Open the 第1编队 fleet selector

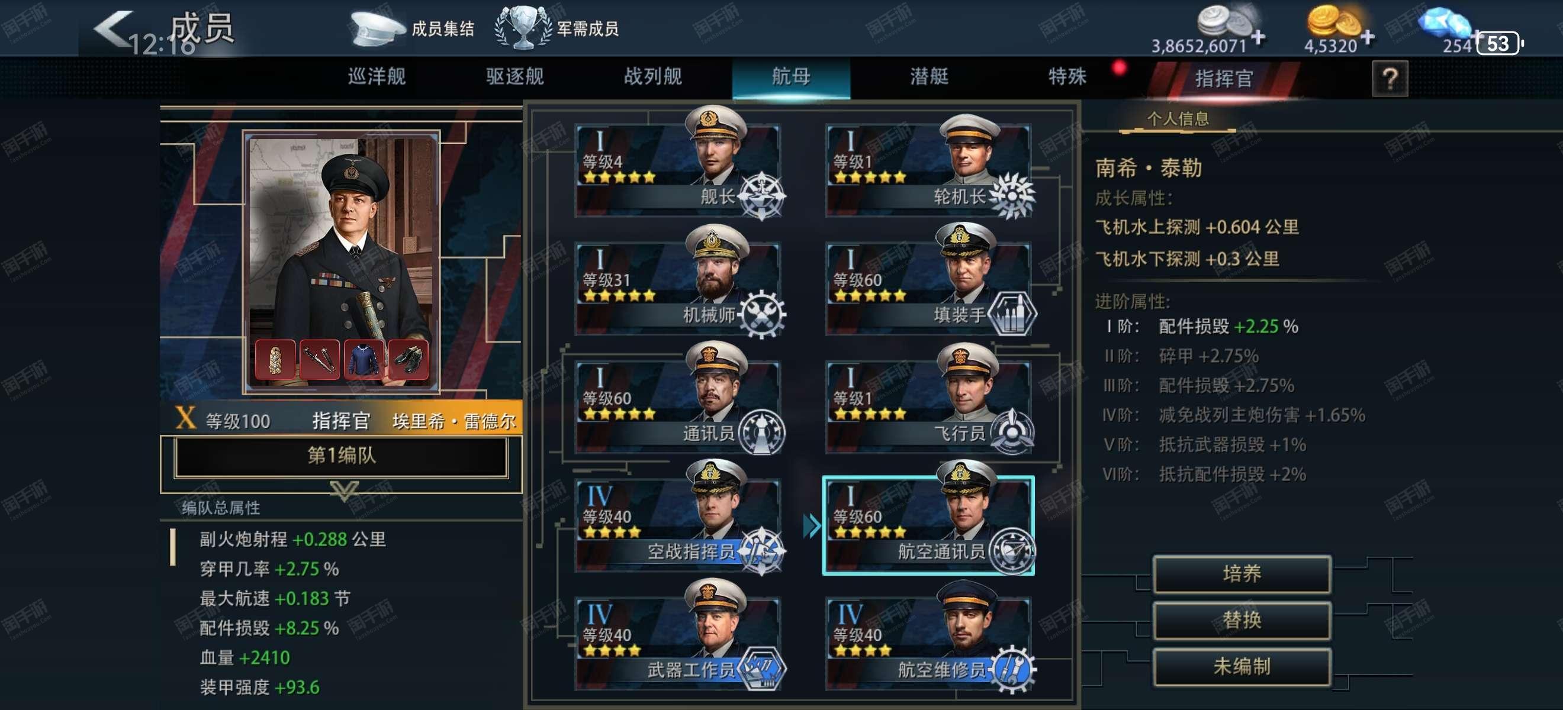point(341,456)
